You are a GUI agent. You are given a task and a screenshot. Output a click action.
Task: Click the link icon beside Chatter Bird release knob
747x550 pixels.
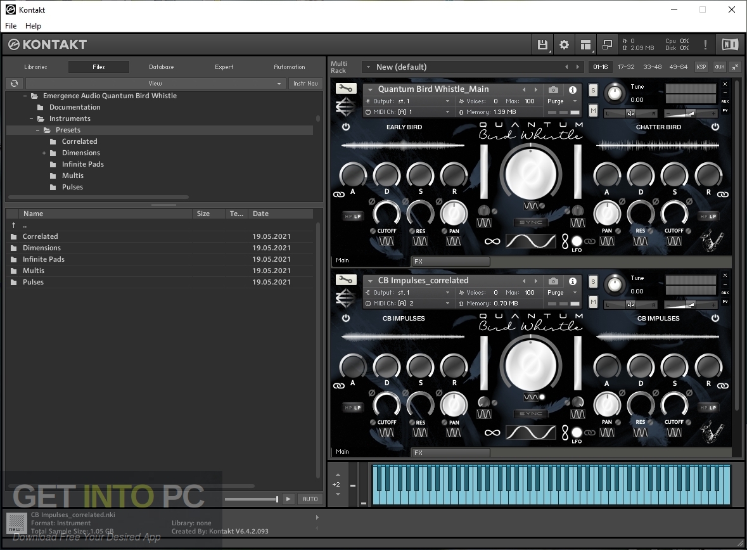click(x=723, y=195)
